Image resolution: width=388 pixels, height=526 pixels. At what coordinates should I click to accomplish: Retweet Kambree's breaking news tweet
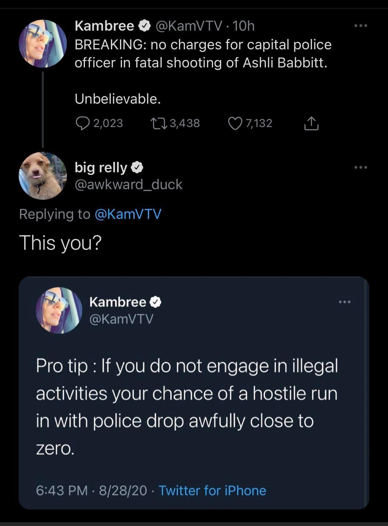pos(159,123)
